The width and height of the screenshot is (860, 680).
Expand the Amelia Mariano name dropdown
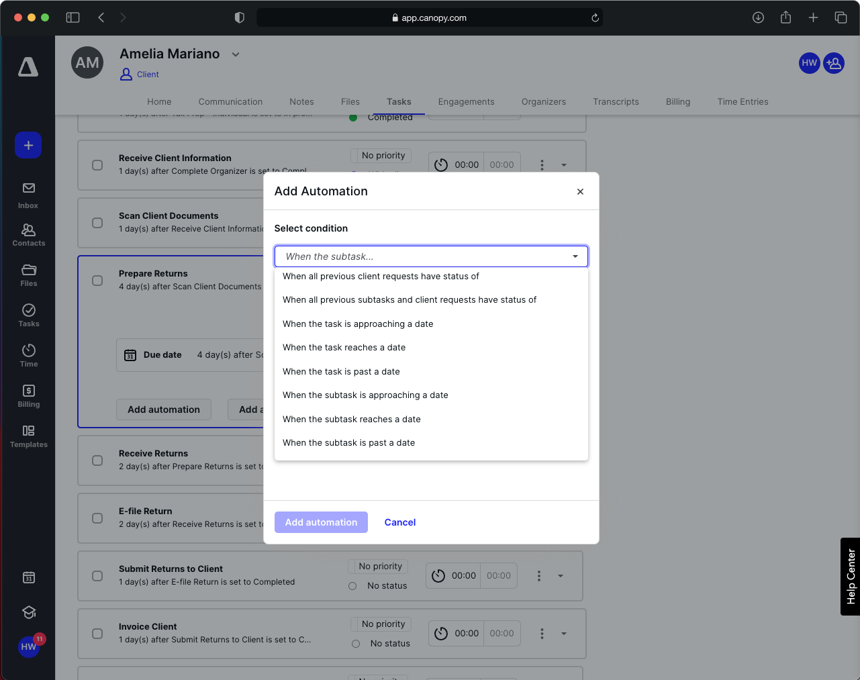pos(235,54)
